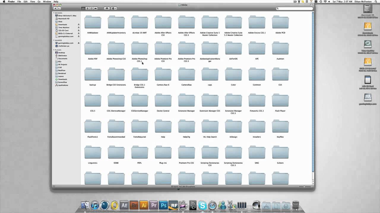This screenshot has width=380, height=213.
Task: Select Applications in the sidebar
Action: pos(63,85)
